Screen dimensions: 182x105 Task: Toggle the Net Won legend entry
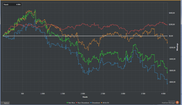pyautogui.click(x=71, y=103)
